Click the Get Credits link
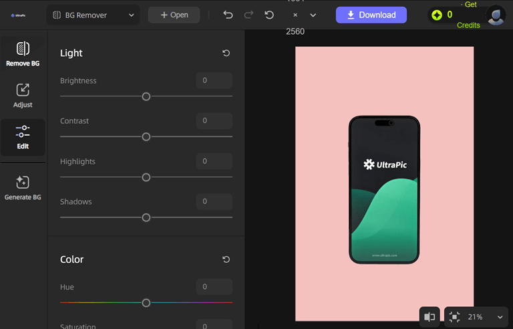Image resolution: width=513 pixels, height=329 pixels. [x=468, y=15]
